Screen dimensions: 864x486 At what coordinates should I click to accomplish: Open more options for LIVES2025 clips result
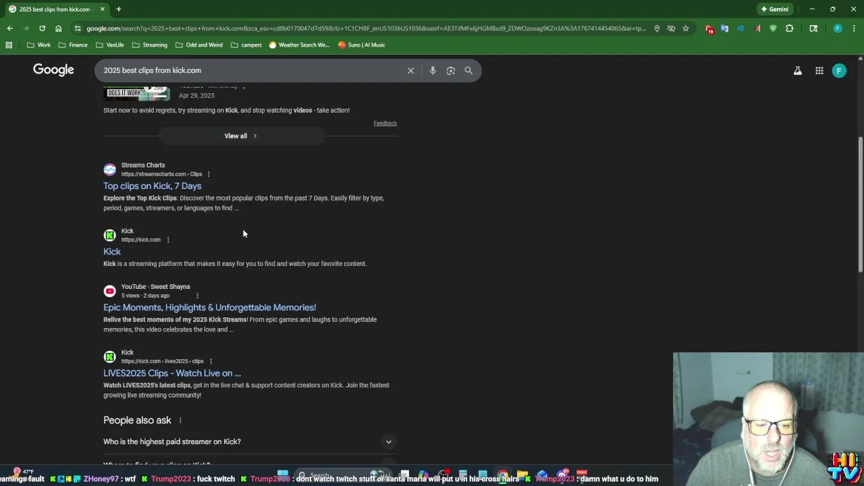(x=211, y=361)
